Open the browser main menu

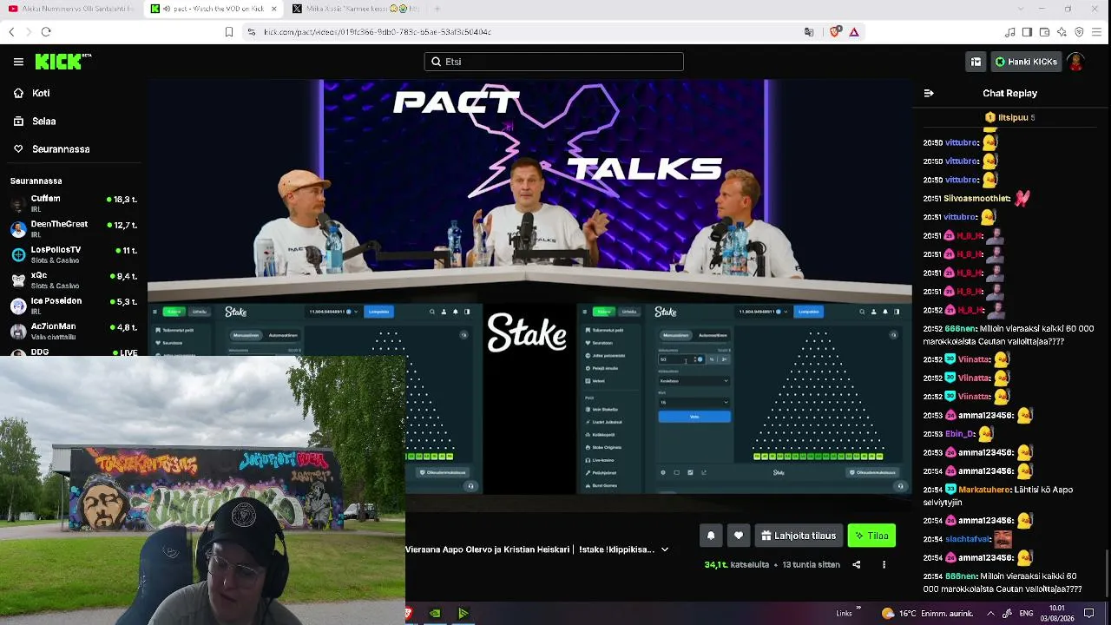(x=1097, y=32)
